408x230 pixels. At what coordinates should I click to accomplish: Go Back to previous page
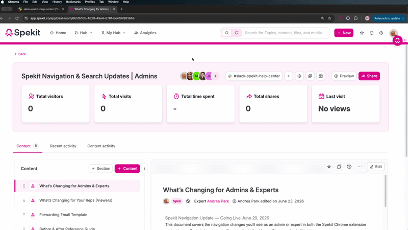[20, 54]
